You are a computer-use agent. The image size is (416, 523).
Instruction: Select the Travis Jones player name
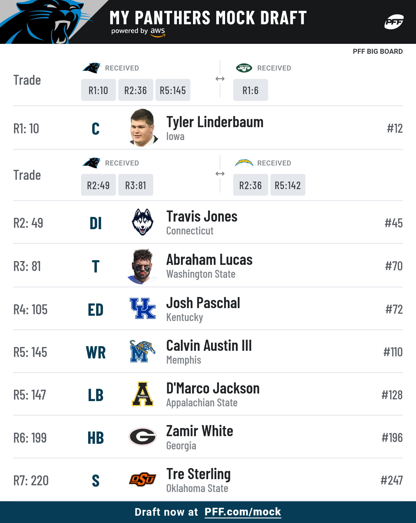click(x=202, y=217)
